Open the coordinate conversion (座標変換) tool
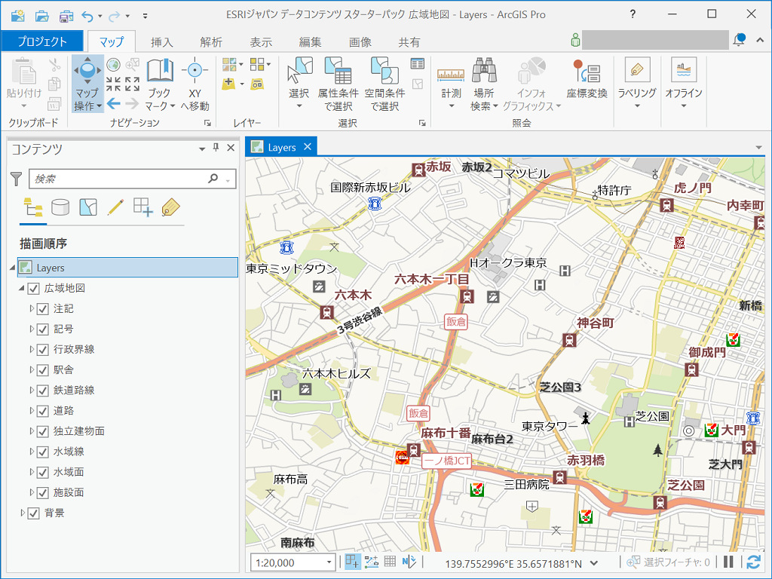Image resolution: width=772 pixels, height=579 pixels. coord(587,73)
